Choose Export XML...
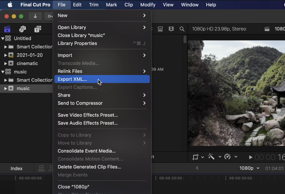 pos(102,79)
